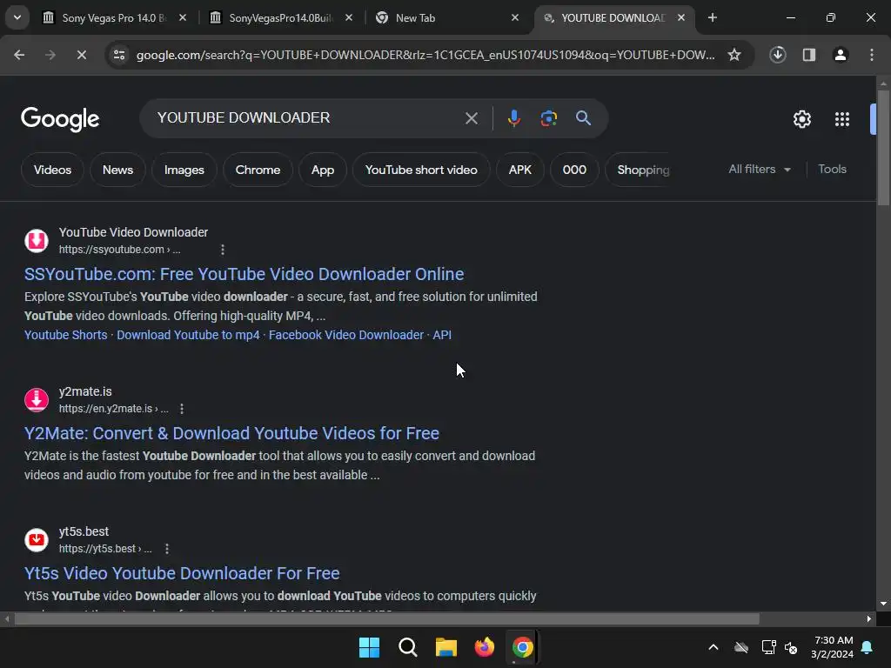The height and width of the screenshot is (668, 891).
Task: Open Download Youtube to mp4 sitelink
Action: [x=188, y=335]
